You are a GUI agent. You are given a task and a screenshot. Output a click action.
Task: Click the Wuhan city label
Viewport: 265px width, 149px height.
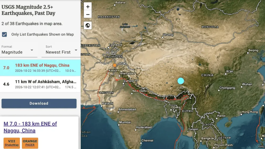coord(247,84)
